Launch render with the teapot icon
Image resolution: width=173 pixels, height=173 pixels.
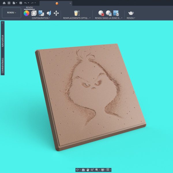(x=131, y=13)
